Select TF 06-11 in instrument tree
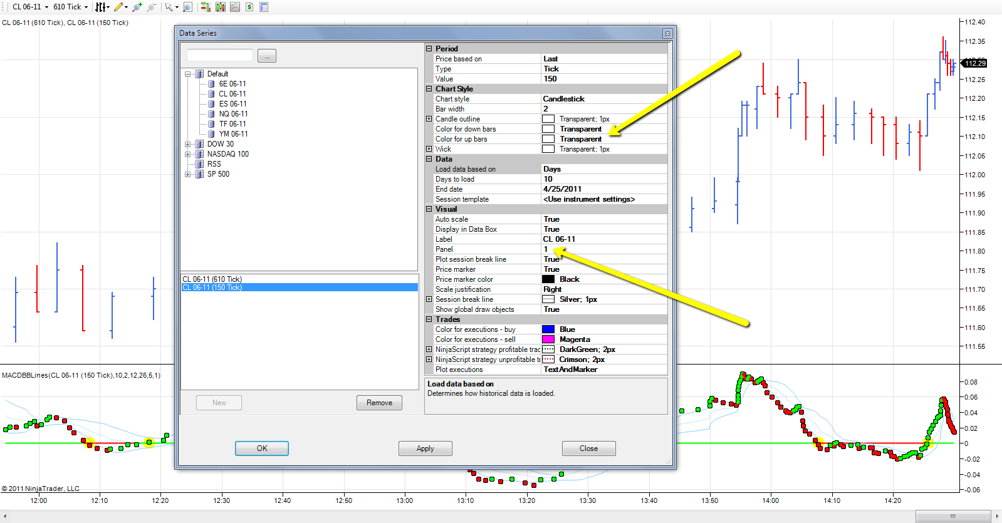 [232, 124]
